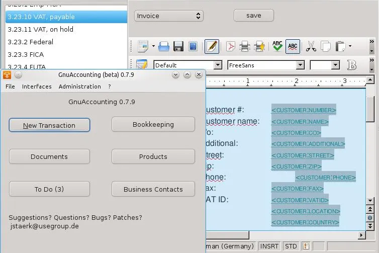Select 3.23.3 FICA account row
The image size is (379, 253).
click(x=66, y=54)
